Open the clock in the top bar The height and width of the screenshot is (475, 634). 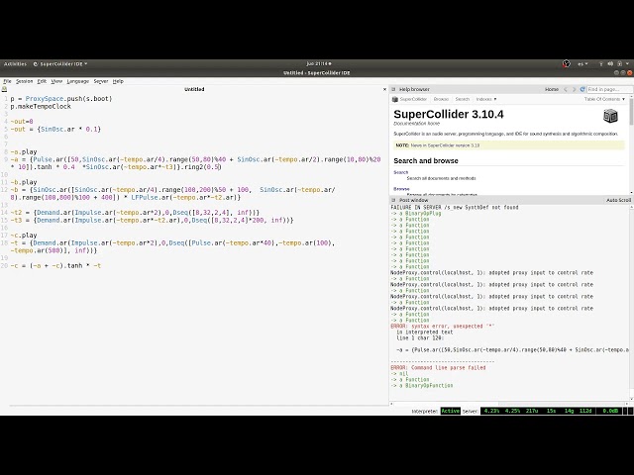point(318,63)
